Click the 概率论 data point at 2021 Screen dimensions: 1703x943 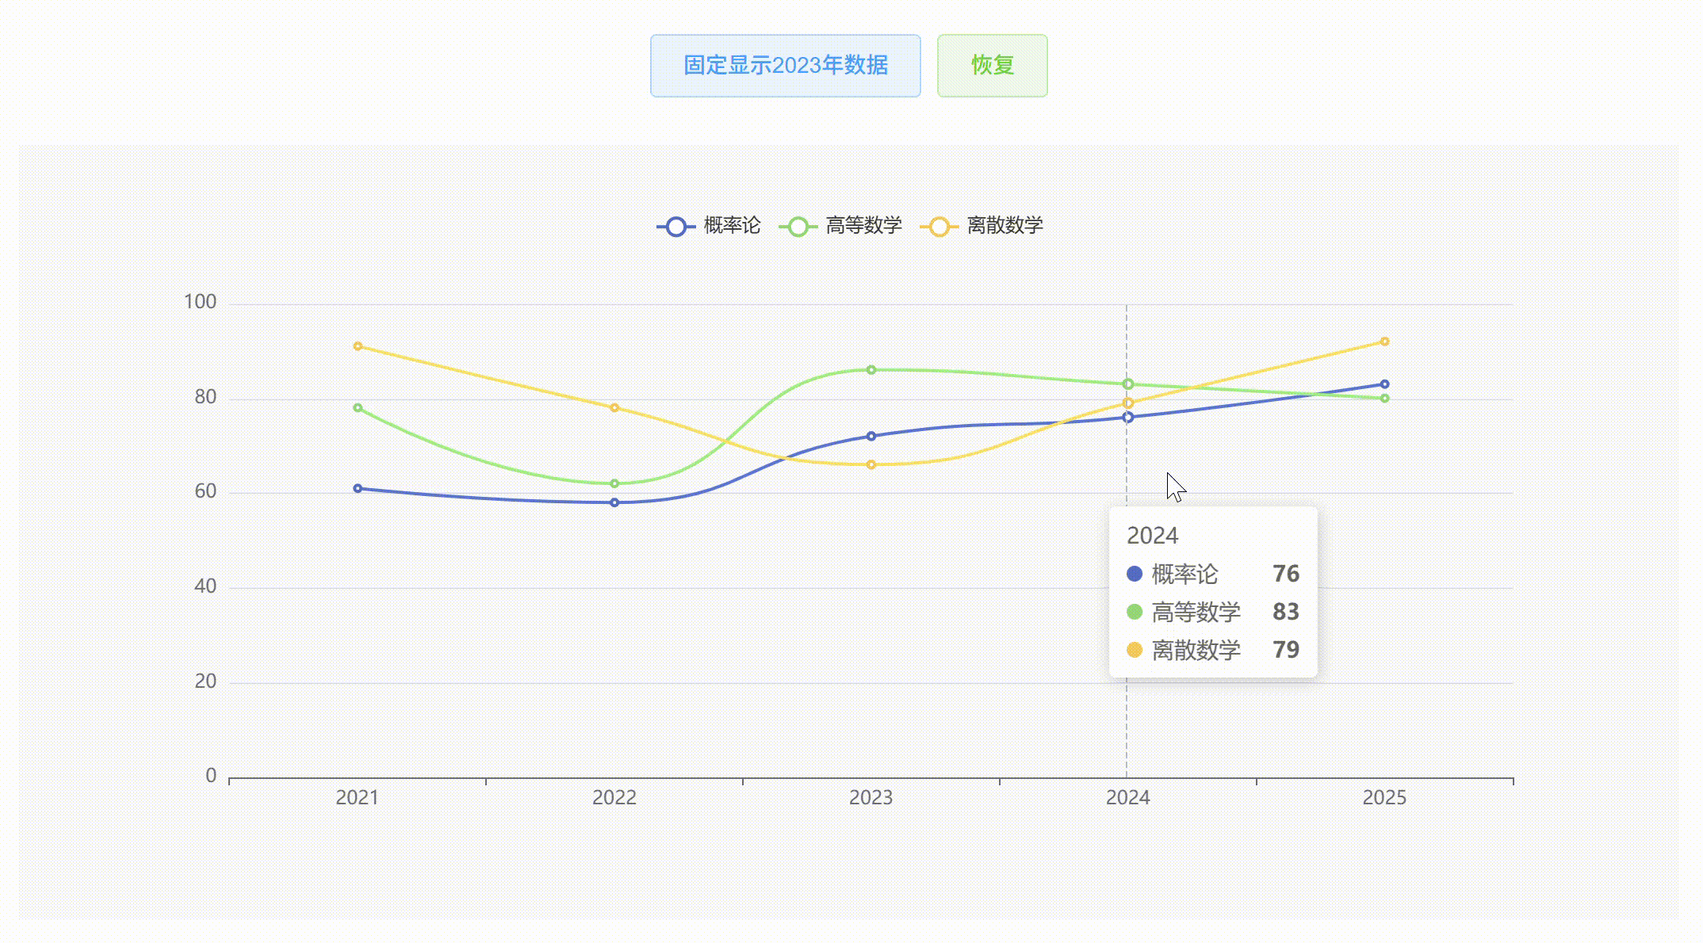point(358,488)
